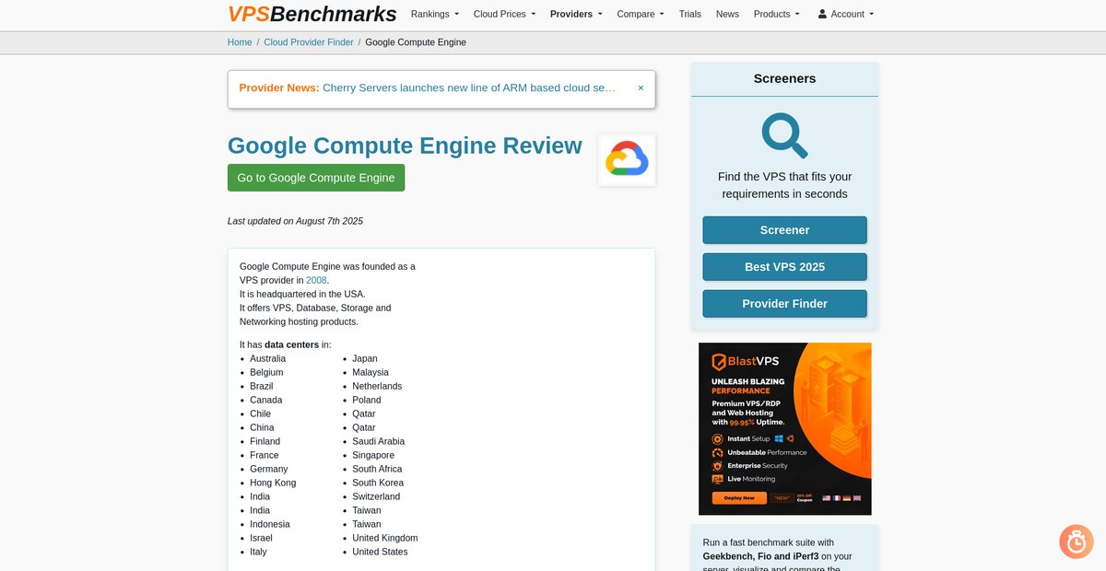Open the News nav item
The width and height of the screenshot is (1106, 571).
pos(727,14)
